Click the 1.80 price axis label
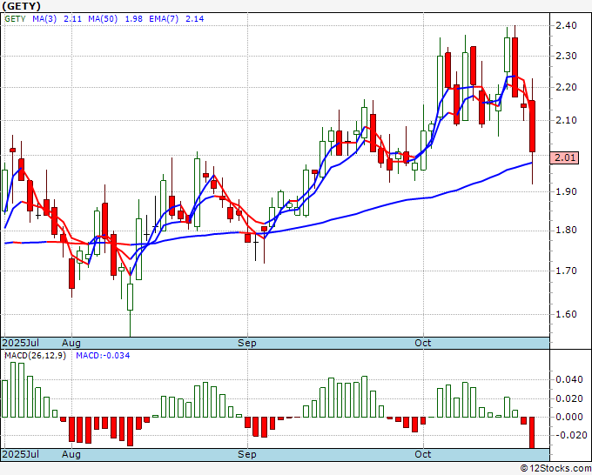 click(x=566, y=231)
